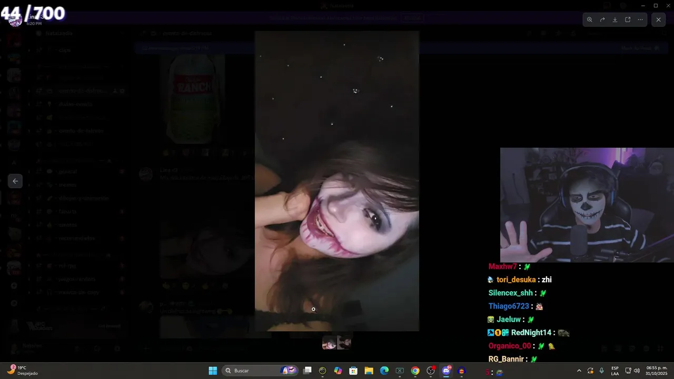Forward the image with the arrow icon
The height and width of the screenshot is (379, 674).
pos(602,19)
